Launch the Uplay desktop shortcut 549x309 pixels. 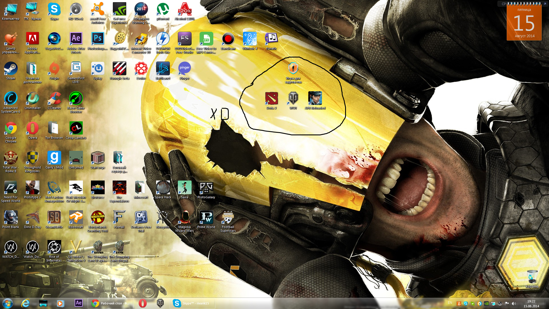pos(98,71)
